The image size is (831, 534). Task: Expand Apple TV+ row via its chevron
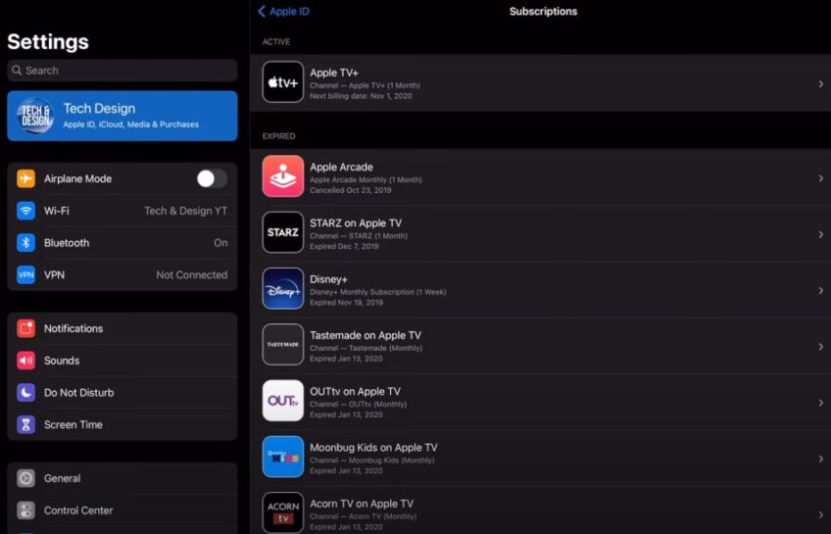tap(820, 83)
